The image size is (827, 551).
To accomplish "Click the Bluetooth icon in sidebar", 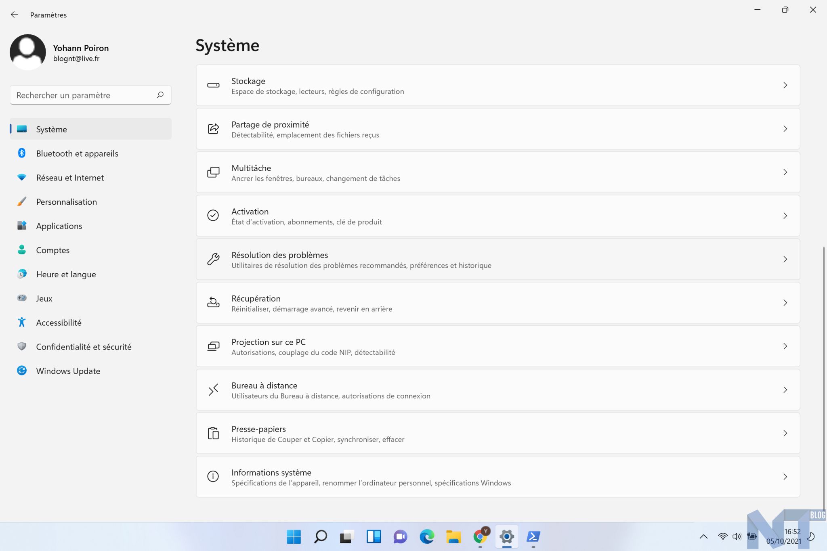I will coord(22,153).
